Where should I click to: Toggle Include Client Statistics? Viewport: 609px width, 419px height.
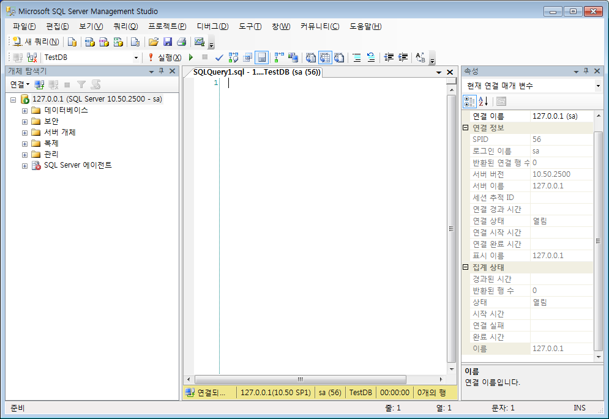(293, 57)
